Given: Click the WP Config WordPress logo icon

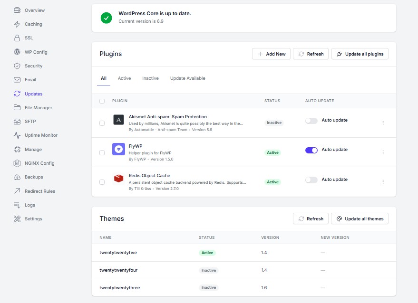Looking at the screenshot, I should [17, 52].
